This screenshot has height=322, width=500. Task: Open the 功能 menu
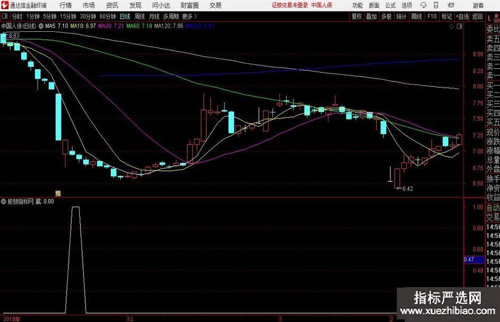(x=358, y=5)
